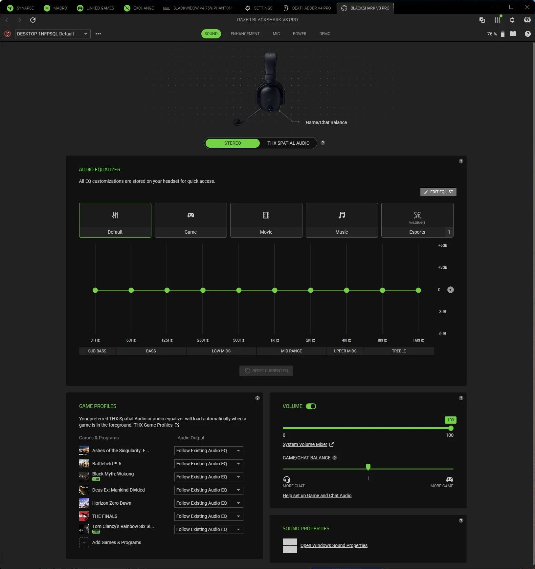The height and width of the screenshot is (569, 535).
Task: Switch to the Enhancement tab
Action: click(245, 34)
